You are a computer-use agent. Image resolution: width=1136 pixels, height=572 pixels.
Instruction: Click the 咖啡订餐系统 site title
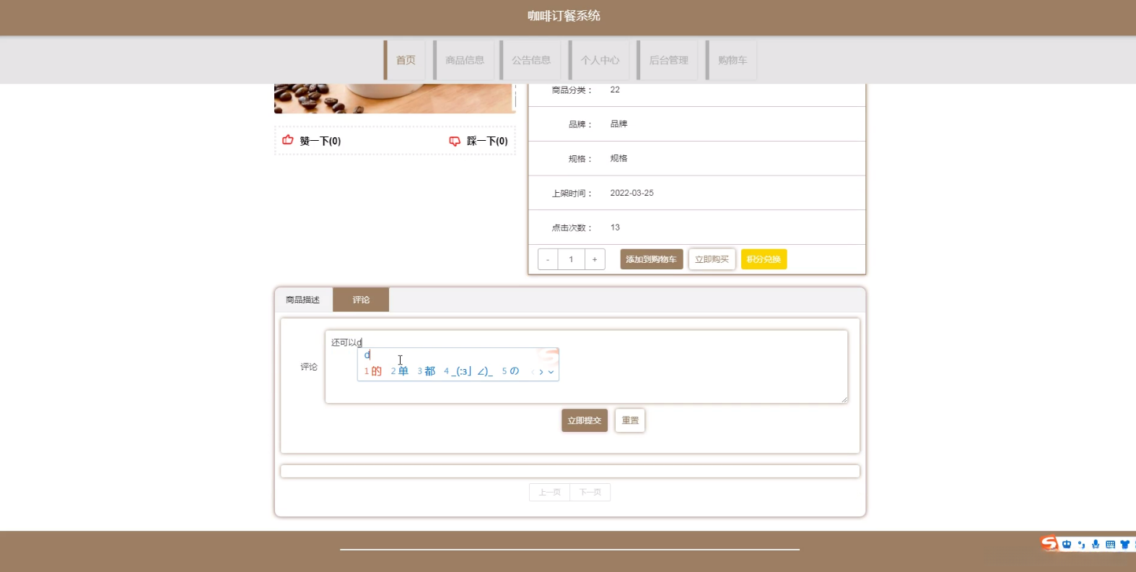click(x=564, y=16)
